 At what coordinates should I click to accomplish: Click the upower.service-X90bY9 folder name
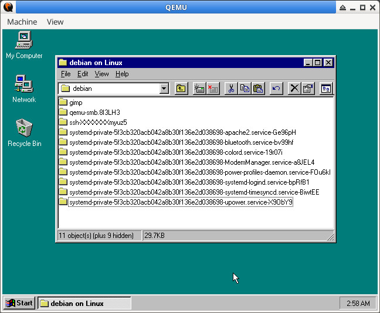(181, 202)
